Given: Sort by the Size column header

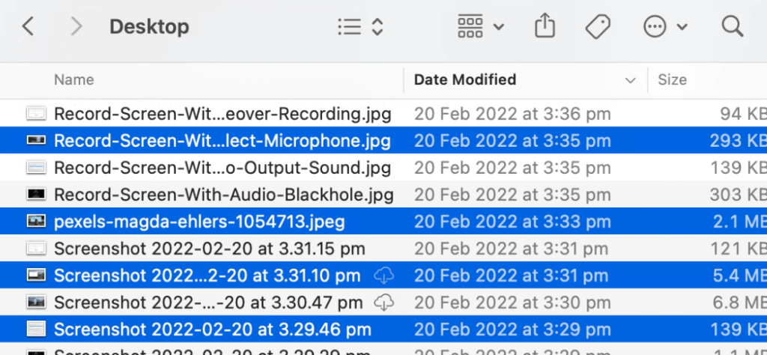Looking at the screenshot, I should [672, 79].
